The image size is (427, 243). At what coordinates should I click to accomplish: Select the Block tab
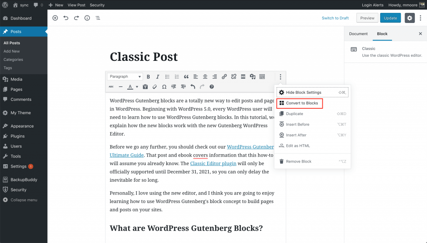tap(382, 34)
